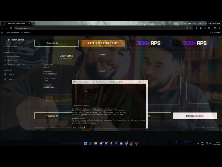
Task: Open the Windows Start menu
Action: click(x=86, y=143)
